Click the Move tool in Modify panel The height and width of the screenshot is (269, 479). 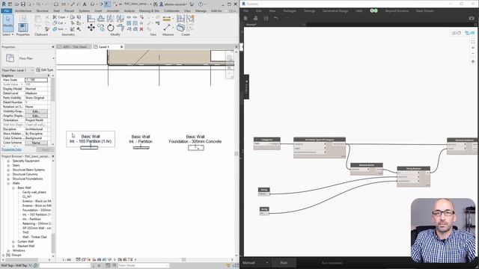91,28
